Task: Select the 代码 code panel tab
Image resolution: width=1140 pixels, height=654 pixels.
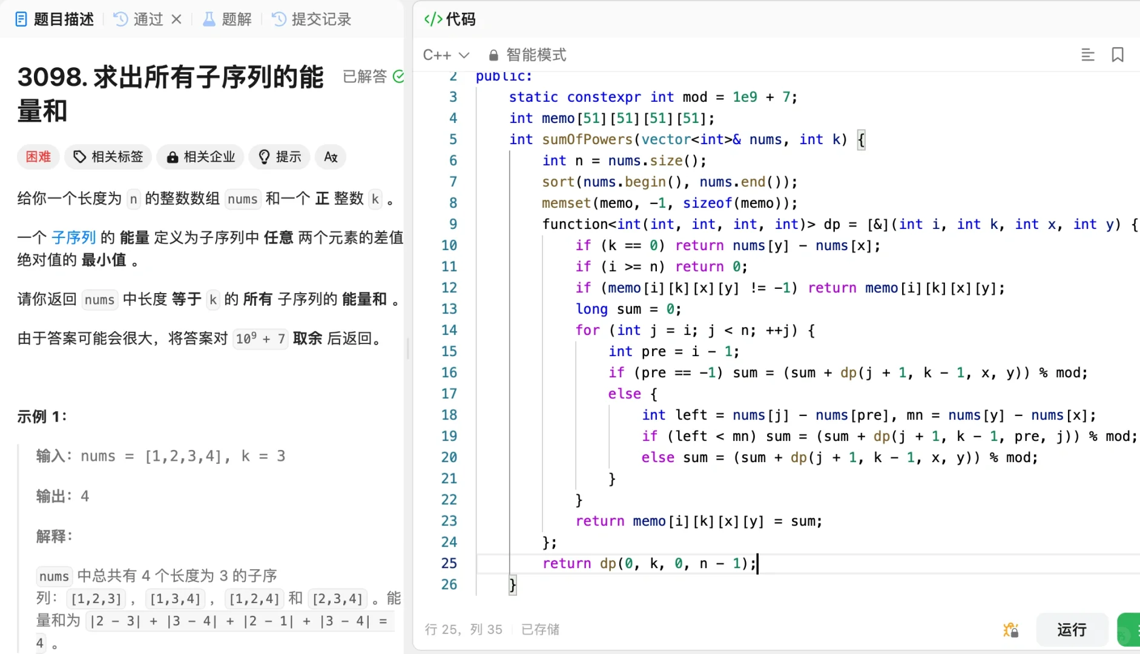Action: tap(450, 19)
